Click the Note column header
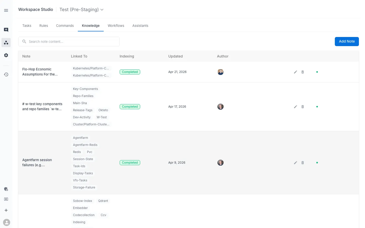Screen dimensions: 365x228 click(x=26, y=56)
